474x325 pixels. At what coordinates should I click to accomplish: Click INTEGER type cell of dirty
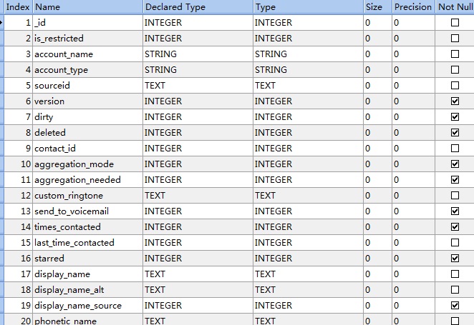coord(308,116)
